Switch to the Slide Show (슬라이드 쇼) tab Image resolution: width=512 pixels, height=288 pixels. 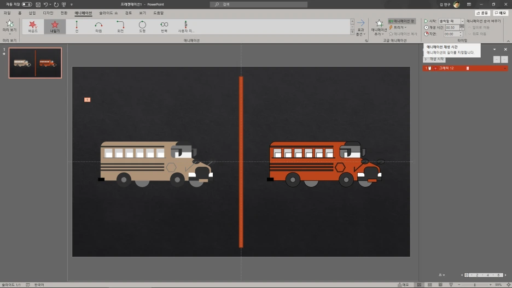[108, 13]
